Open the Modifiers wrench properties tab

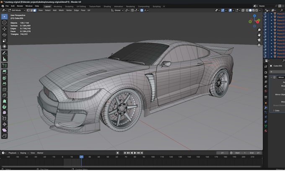(266, 108)
